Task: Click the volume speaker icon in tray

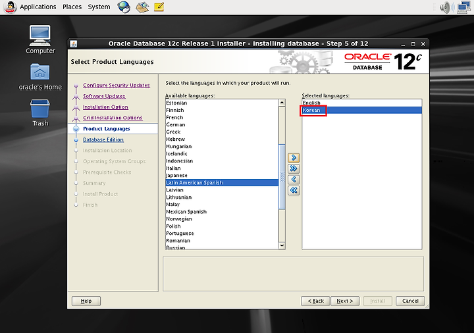Action: [x=447, y=7]
